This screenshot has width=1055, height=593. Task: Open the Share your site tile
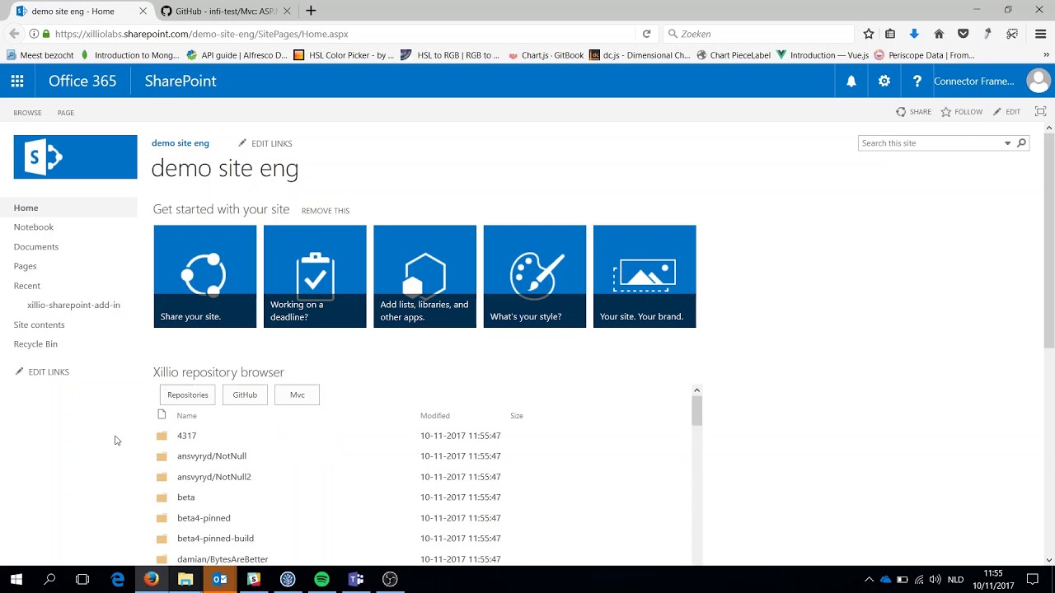tap(205, 276)
